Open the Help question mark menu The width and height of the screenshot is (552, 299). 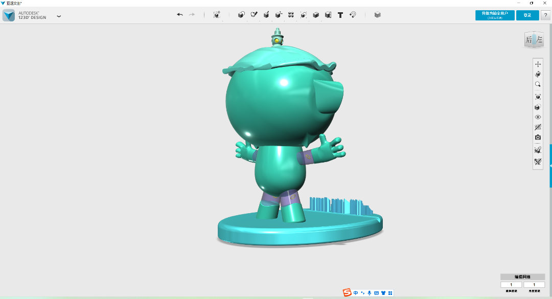coord(545,15)
